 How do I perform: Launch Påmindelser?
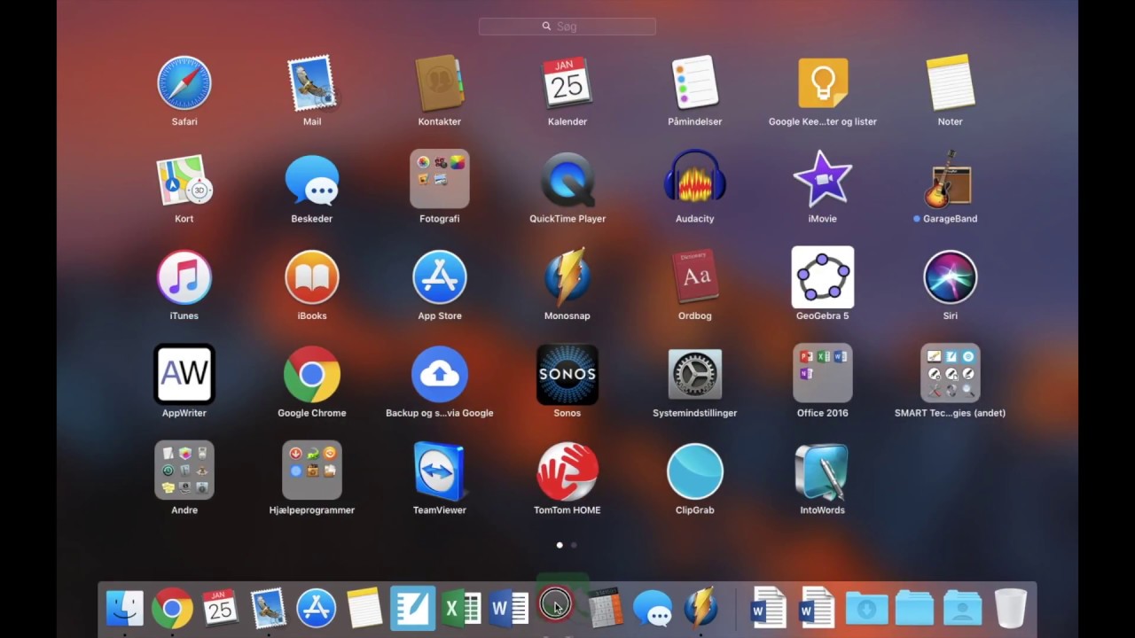(x=695, y=83)
